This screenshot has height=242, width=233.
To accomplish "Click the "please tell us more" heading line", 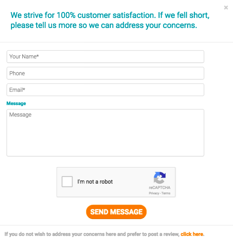I will pos(104,25).
